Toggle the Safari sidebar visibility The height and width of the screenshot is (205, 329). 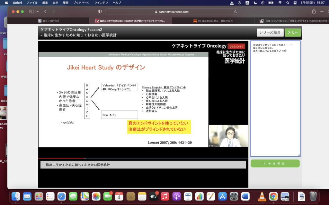(x=32, y=11)
